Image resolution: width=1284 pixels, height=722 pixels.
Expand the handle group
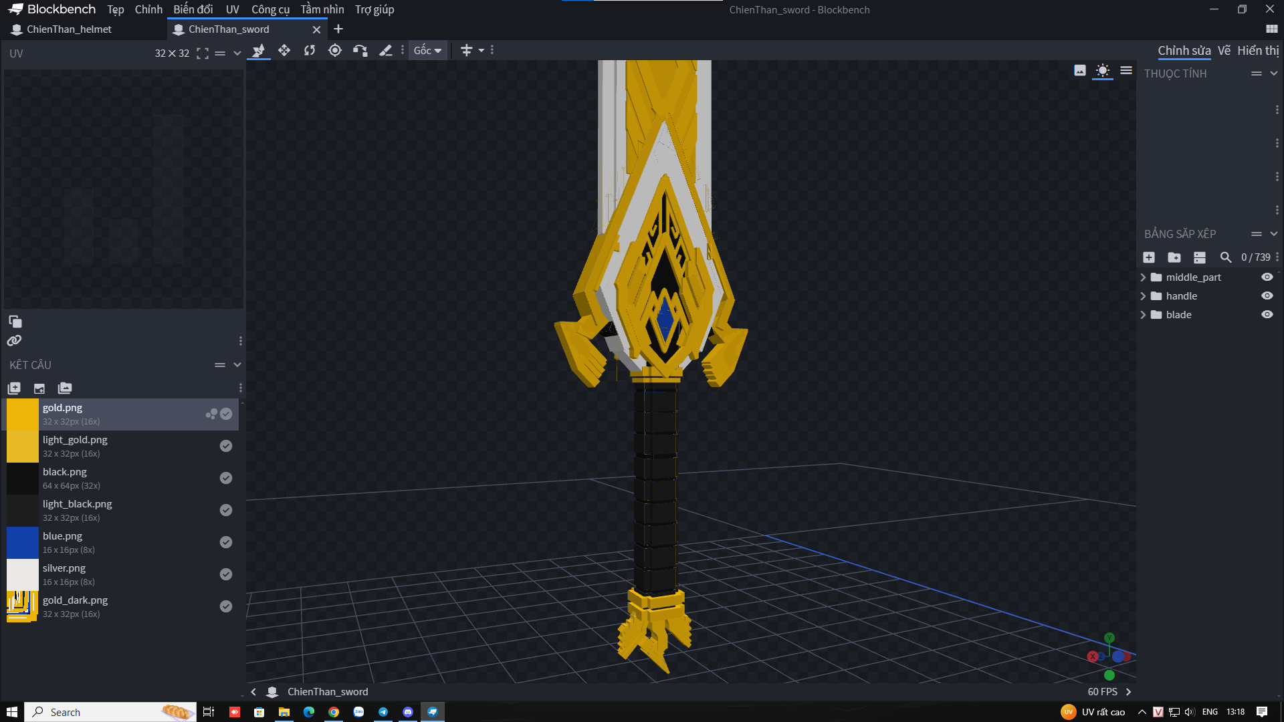coord(1143,296)
